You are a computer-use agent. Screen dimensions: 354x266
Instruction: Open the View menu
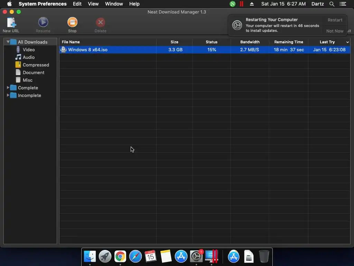pyautogui.click(x=93, y=4)
